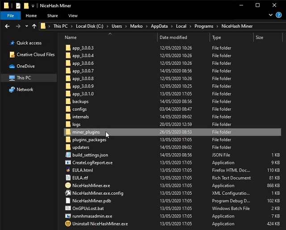
Task: Open the recent locations dropdown arrow
Action: [27, 26]
